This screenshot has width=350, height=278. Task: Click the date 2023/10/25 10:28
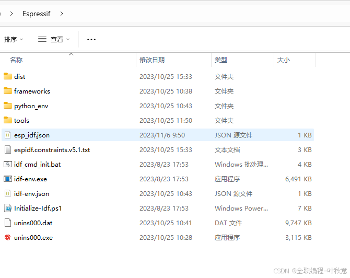[166, 238]
